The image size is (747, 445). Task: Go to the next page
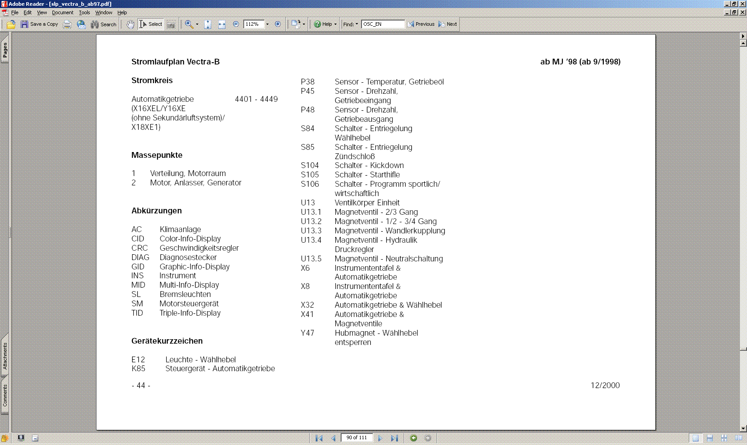pos(380,438)
